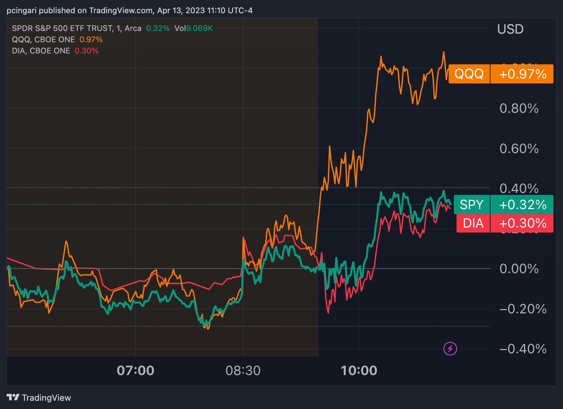Select the red DIA price label
The image size is (563, 409).
click(x=473, y=223)
